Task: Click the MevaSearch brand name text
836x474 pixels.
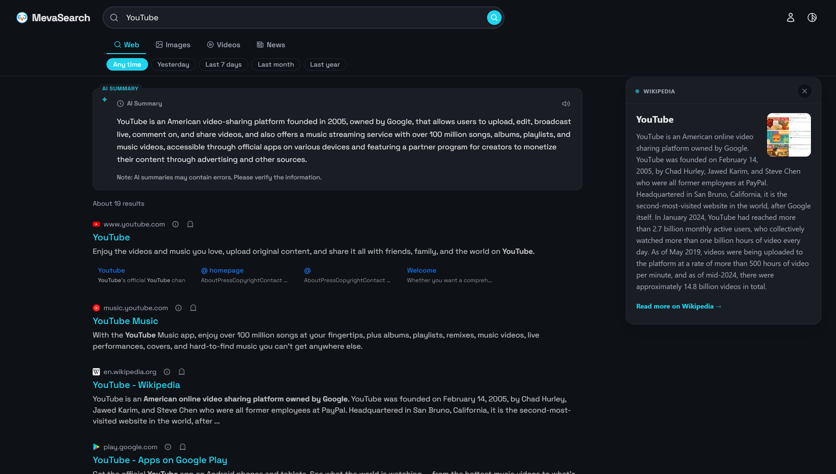Action: click(x=61, y=18)
